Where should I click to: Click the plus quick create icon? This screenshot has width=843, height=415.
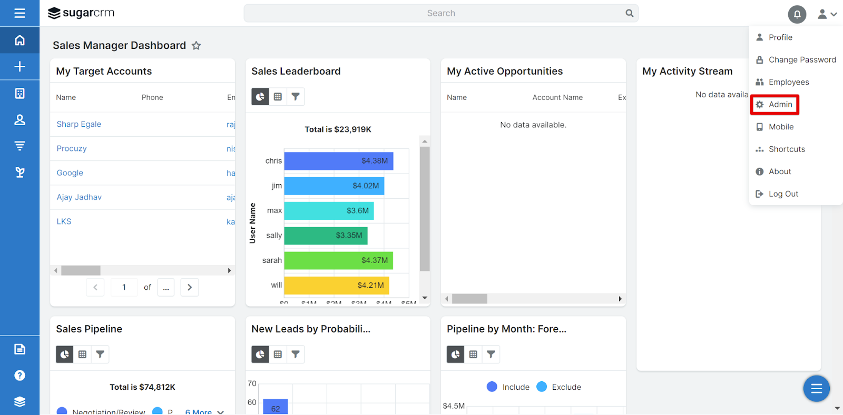(19, 66)
